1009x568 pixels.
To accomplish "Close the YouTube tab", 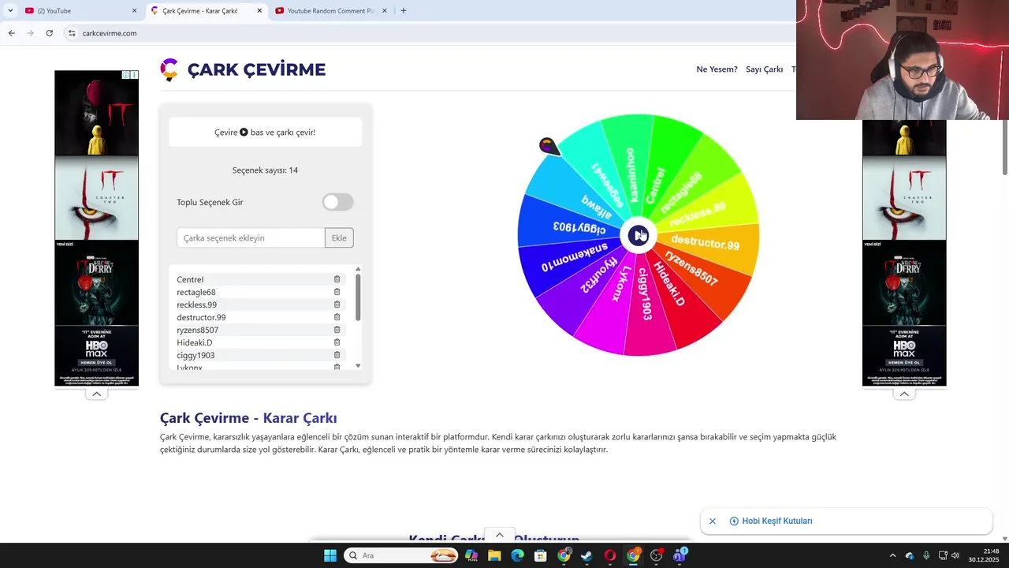I will coord(134,11).
